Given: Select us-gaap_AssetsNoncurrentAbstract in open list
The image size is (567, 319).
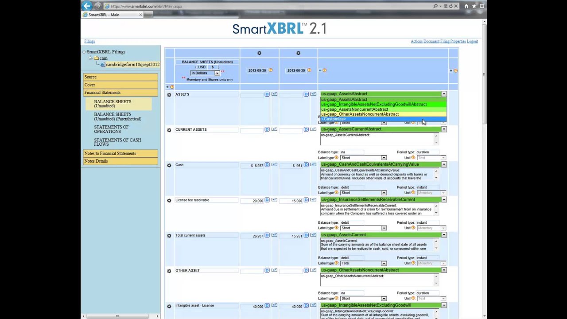Looking at the screenshot, I should (383, 109).
